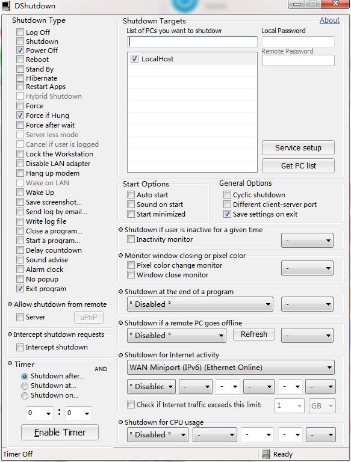Enable Lock the Workstation
Viewport: 351px width, 462px height.
click(20, 154)
